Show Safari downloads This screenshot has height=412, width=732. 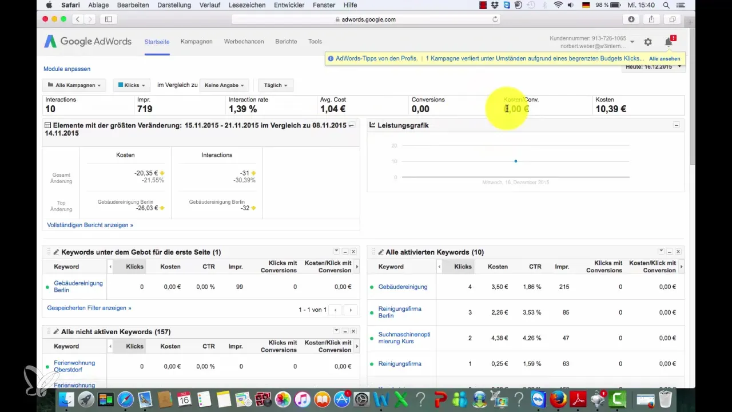631,19
